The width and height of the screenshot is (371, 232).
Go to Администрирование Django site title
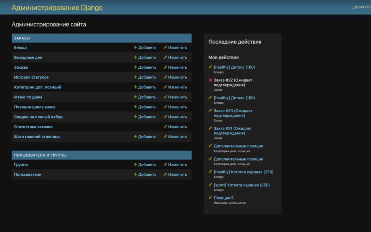click(57, 8)
